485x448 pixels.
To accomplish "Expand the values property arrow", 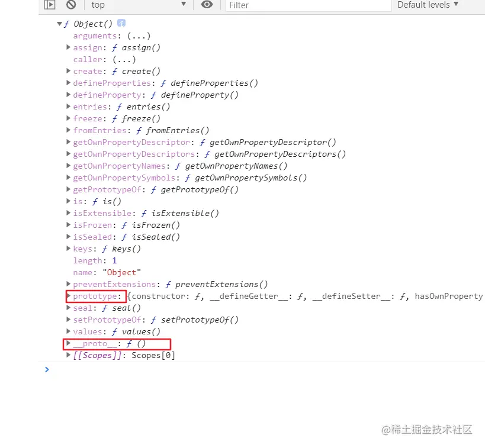I will point(68,331).
